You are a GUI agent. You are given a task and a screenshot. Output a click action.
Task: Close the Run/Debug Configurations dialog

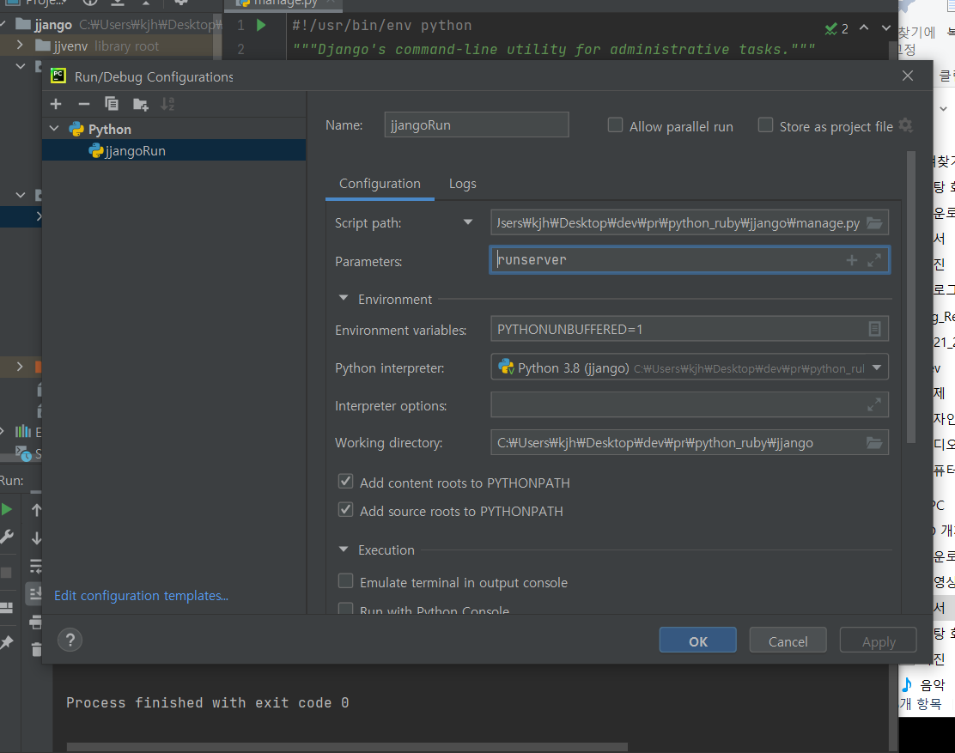point(908,76)
